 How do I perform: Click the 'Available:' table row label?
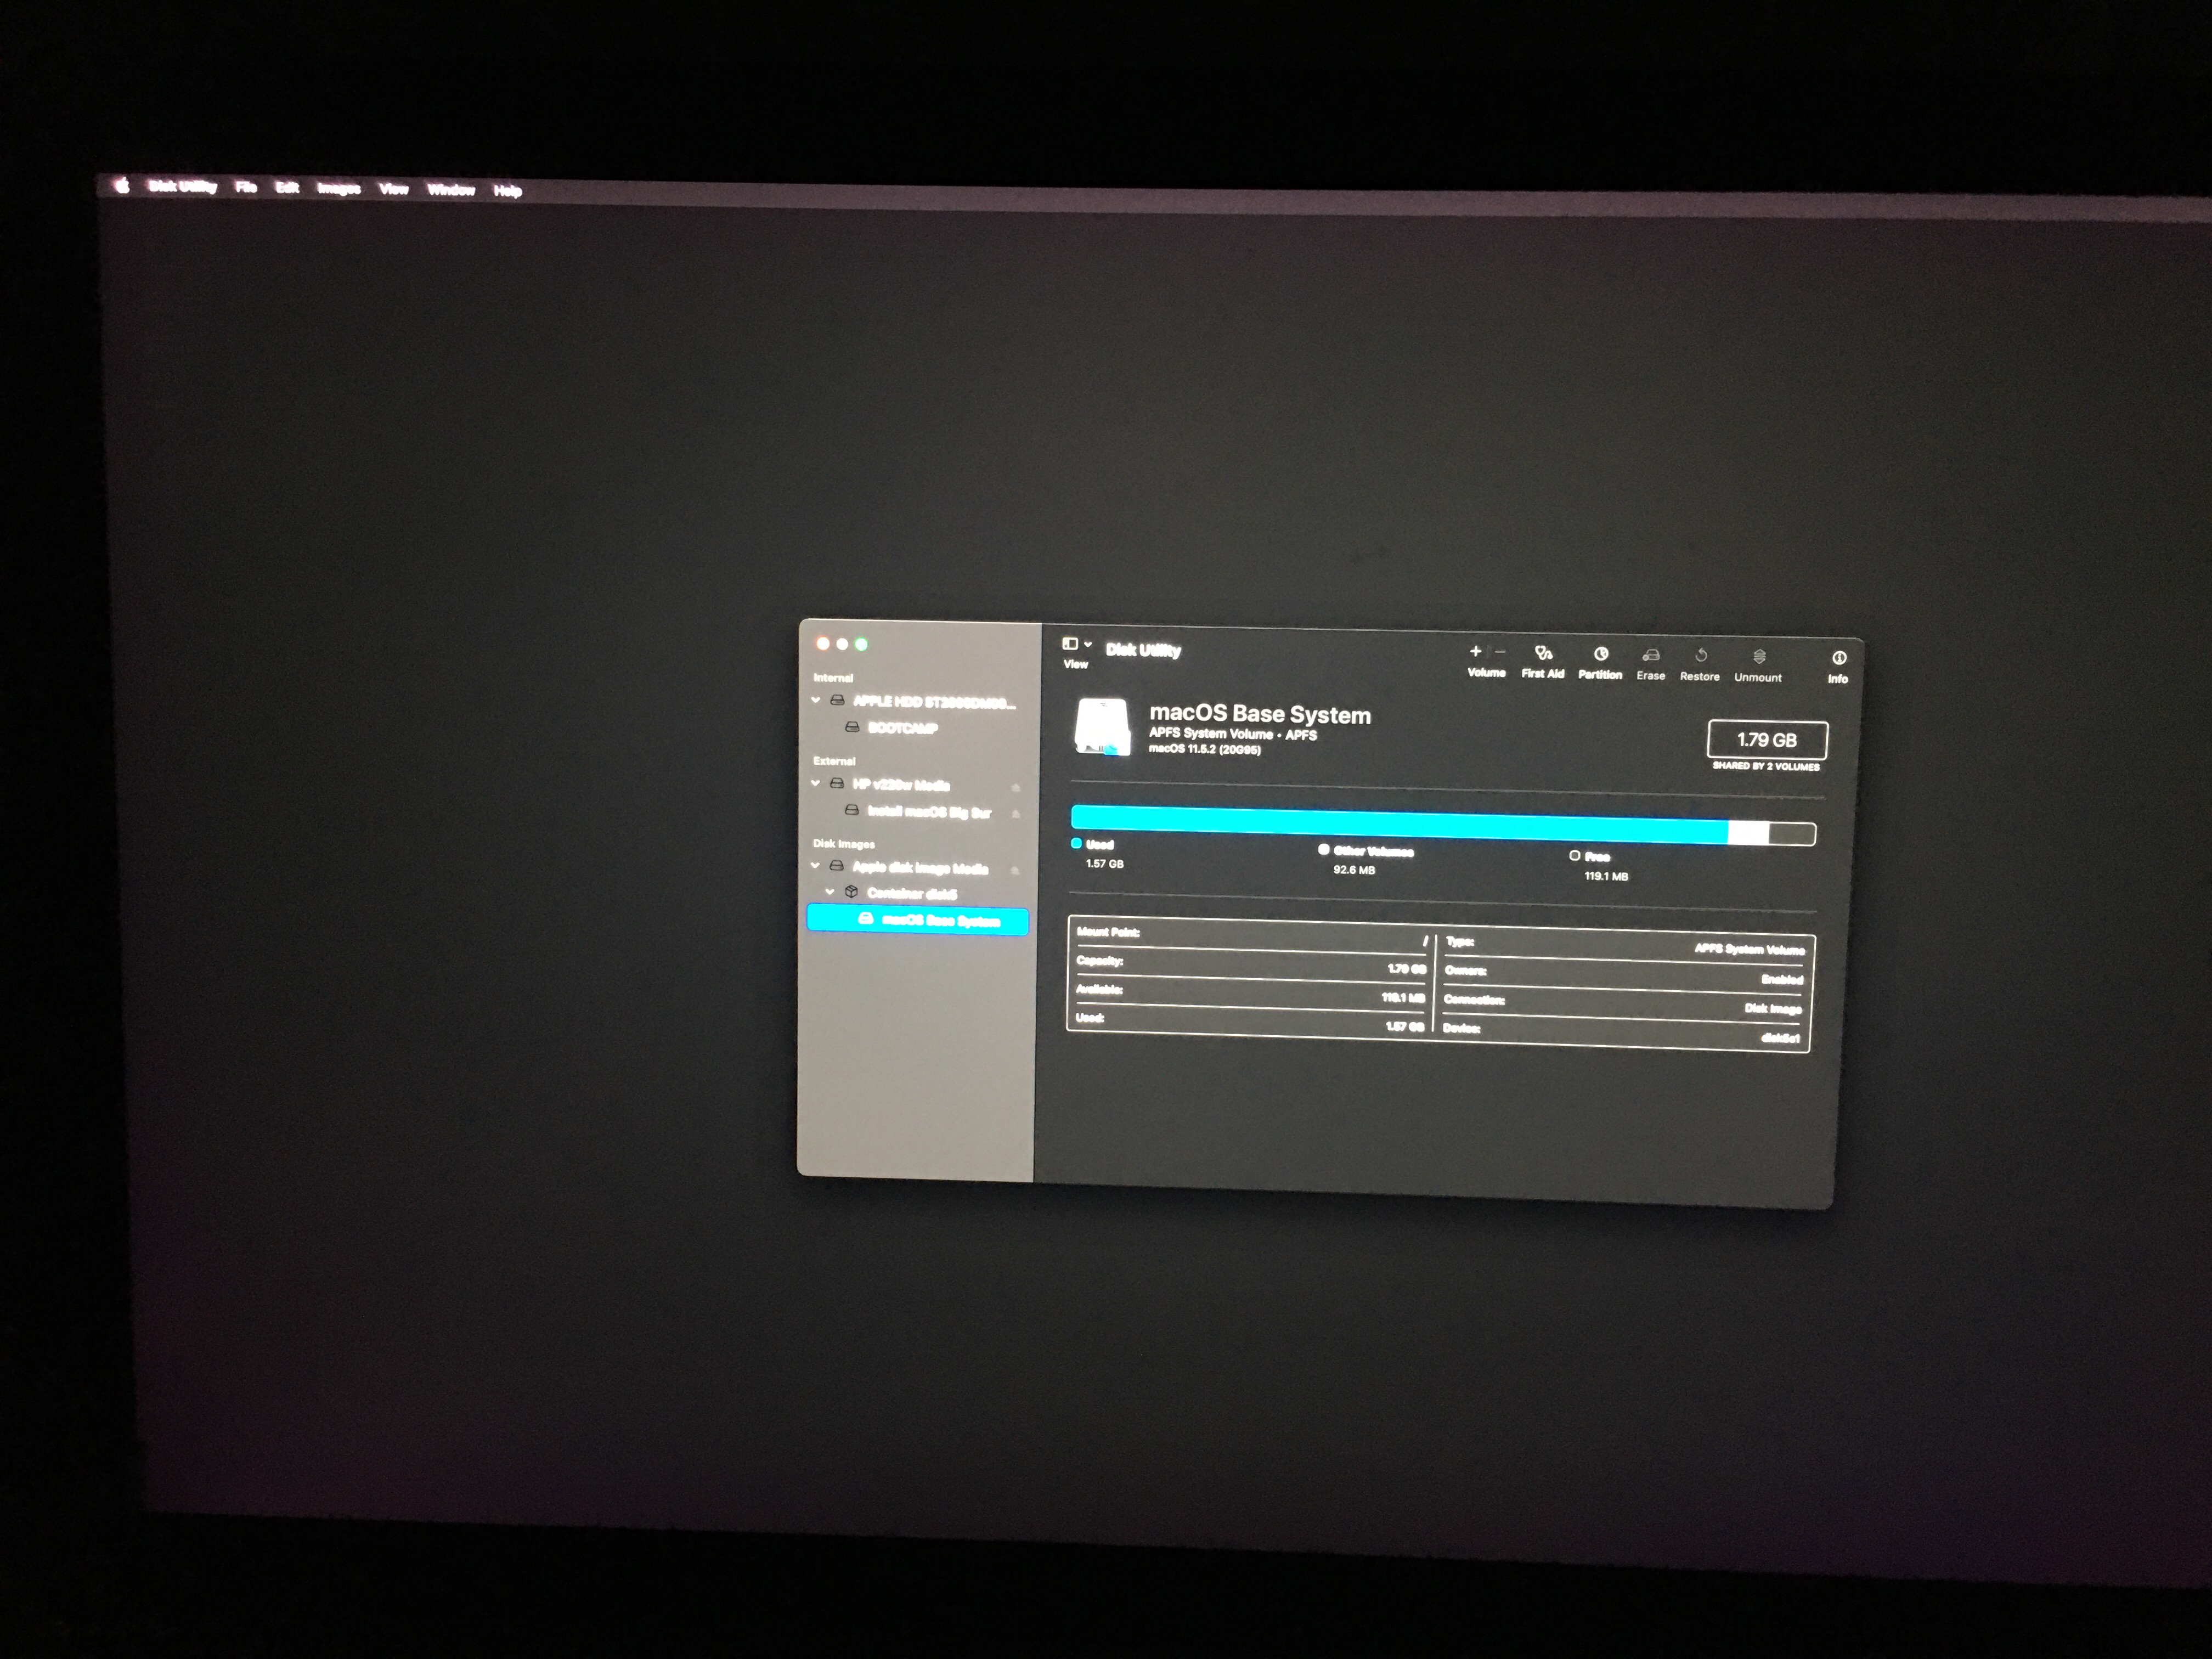[x=1099, y=990]
